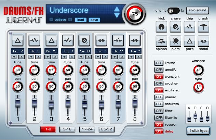Click channel 4 thip waveform pad icon
Screen dimensions: 216x140
(68, 40)
